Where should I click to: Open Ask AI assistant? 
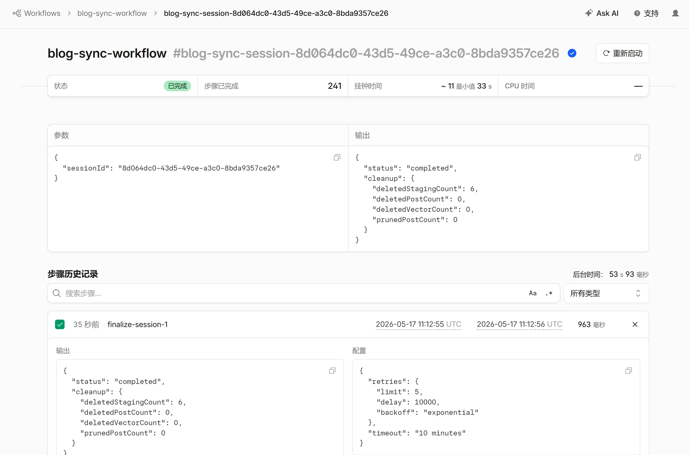[602, 13]
